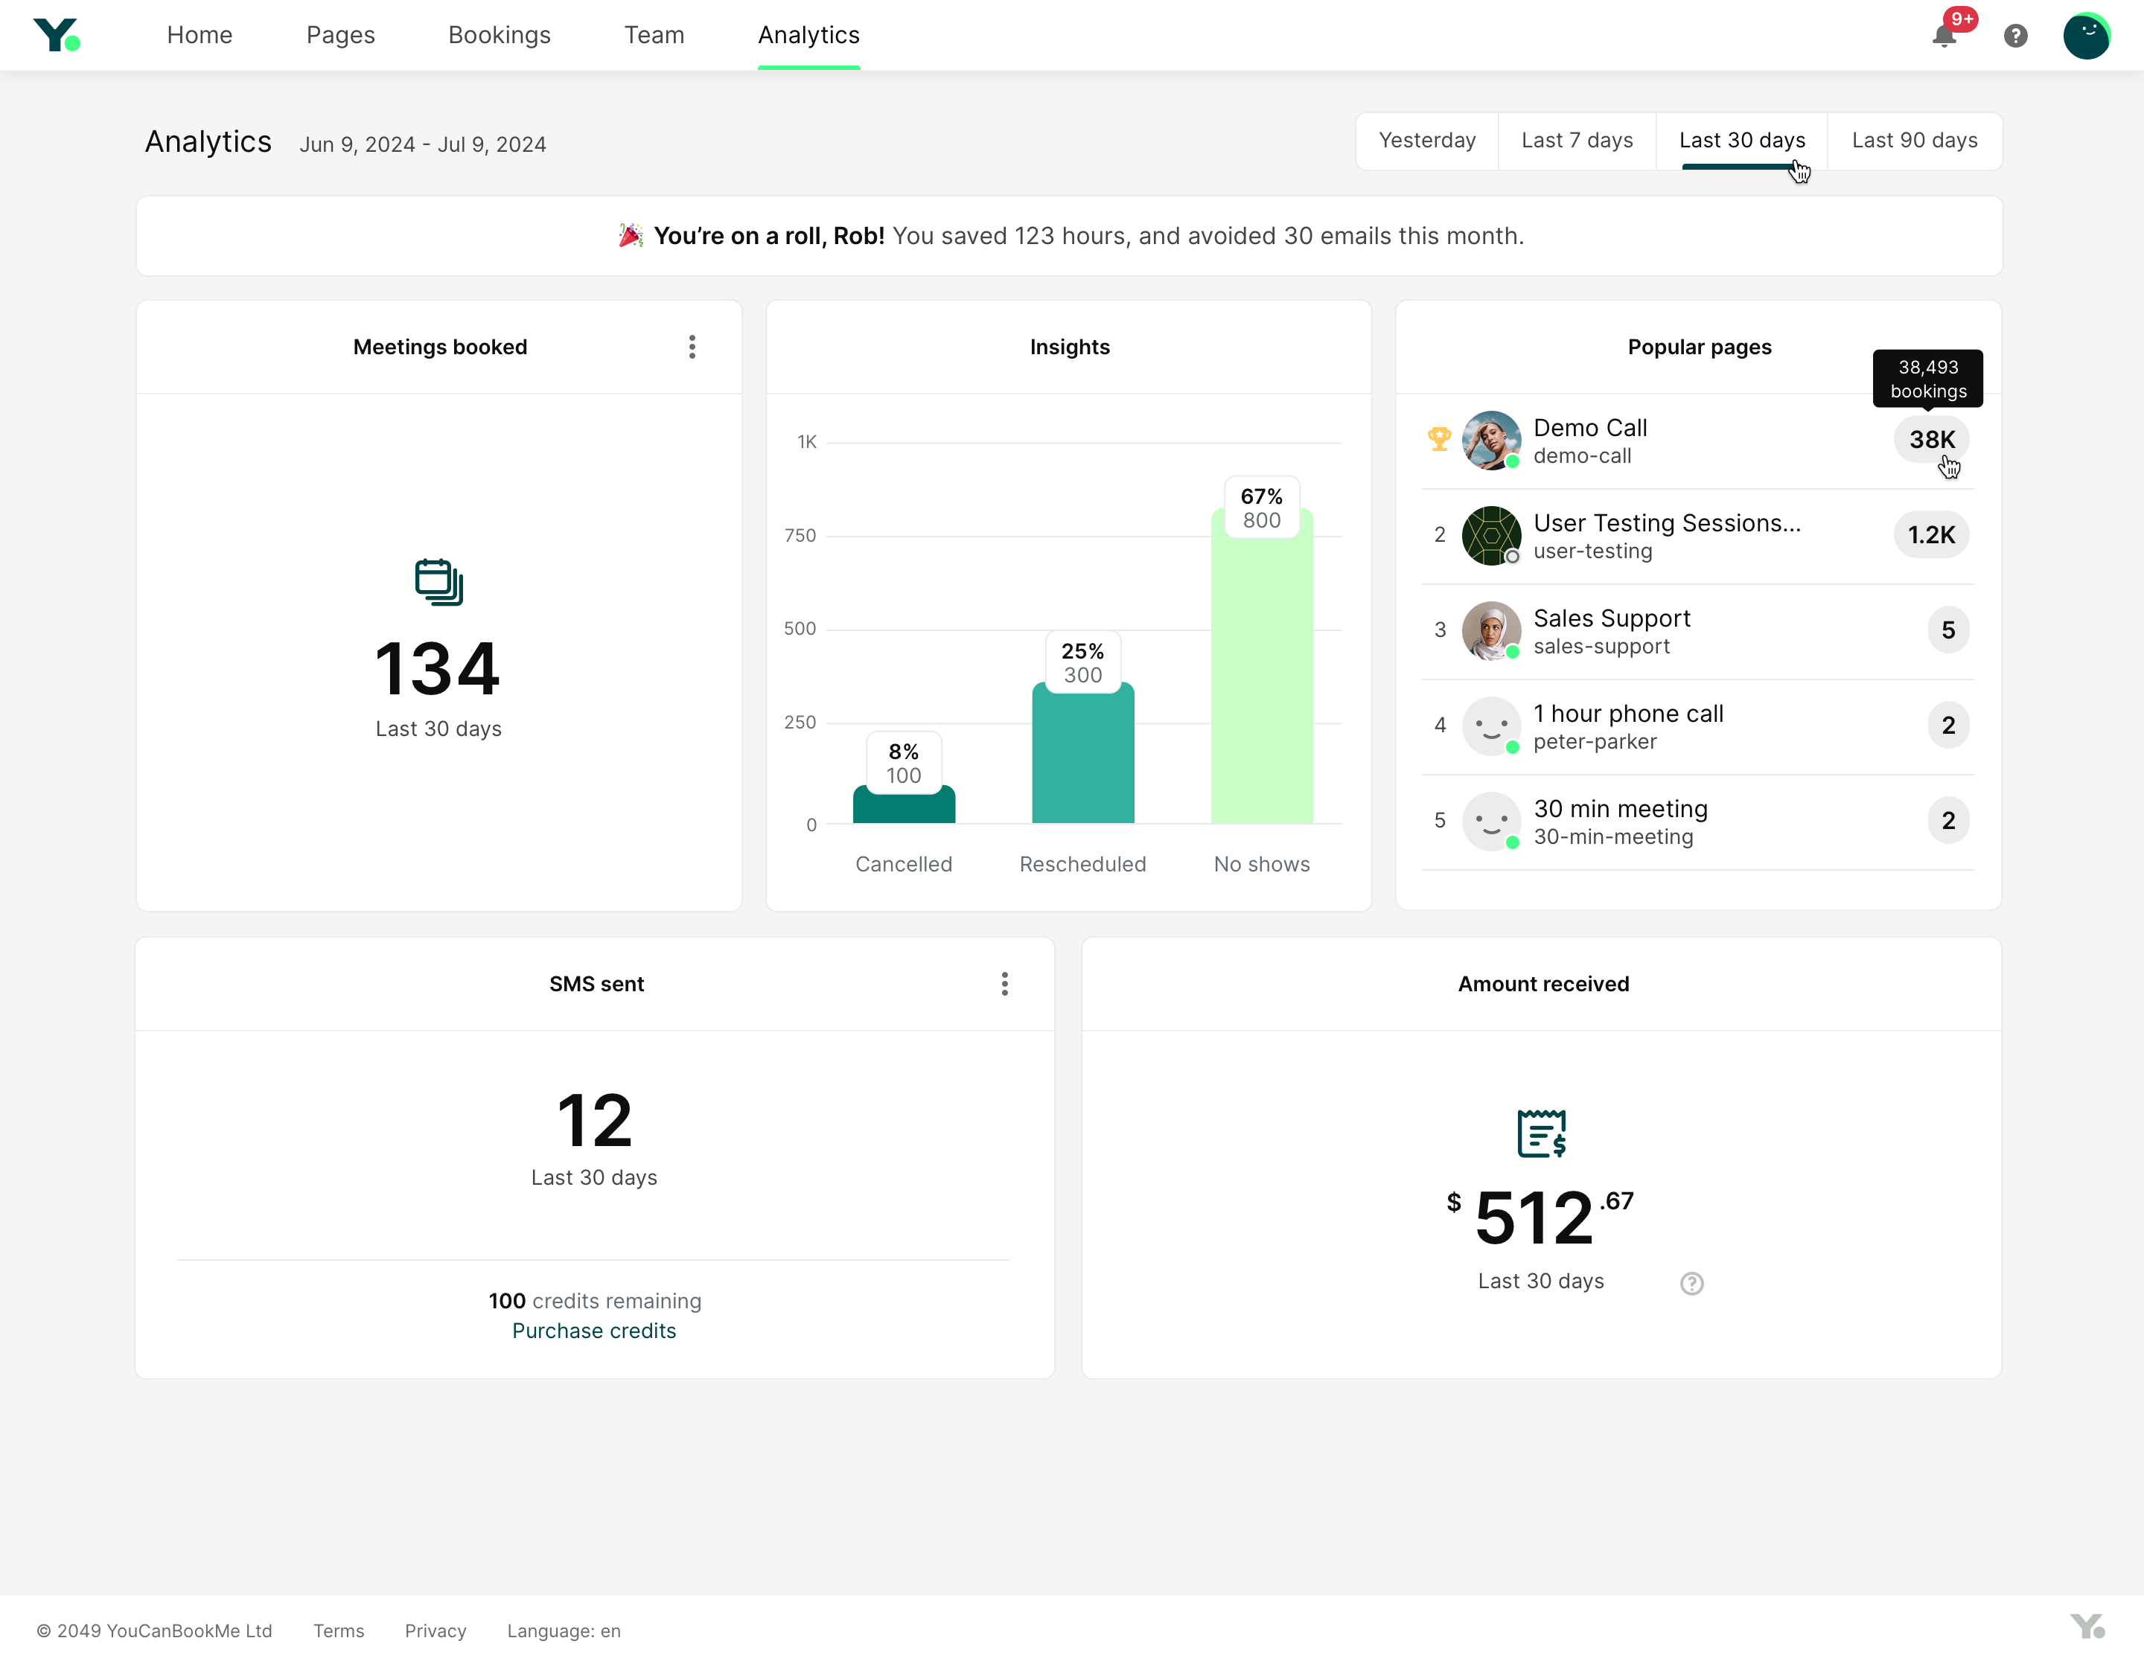Switch to the Bookings tab
The height and width of the screenshot is (1667, 2144).
[499, 35]
